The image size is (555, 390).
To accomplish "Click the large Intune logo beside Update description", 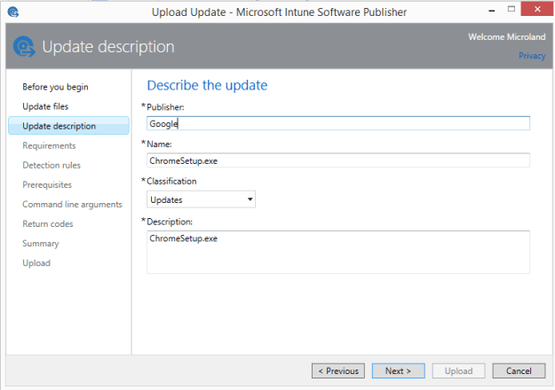I will point(24,47).
